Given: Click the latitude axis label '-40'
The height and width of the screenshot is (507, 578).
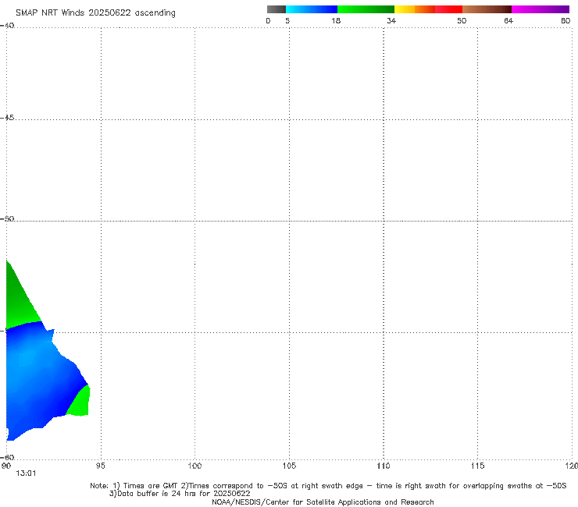Looking at the screenshot, I should (x=7, y=26).
